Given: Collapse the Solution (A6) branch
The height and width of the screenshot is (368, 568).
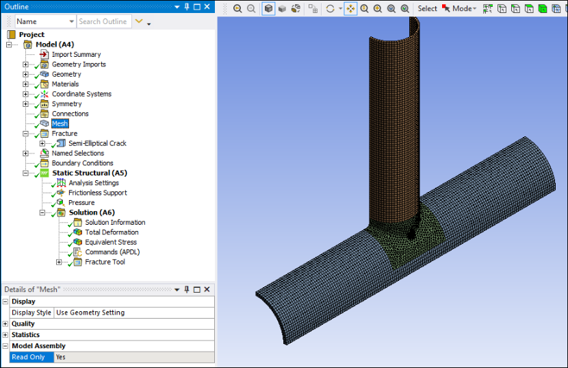Looking at the screenshot, I should point(42,212).
